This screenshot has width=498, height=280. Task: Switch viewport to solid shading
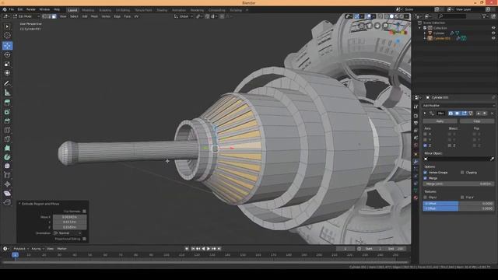[x=391, y=16]
